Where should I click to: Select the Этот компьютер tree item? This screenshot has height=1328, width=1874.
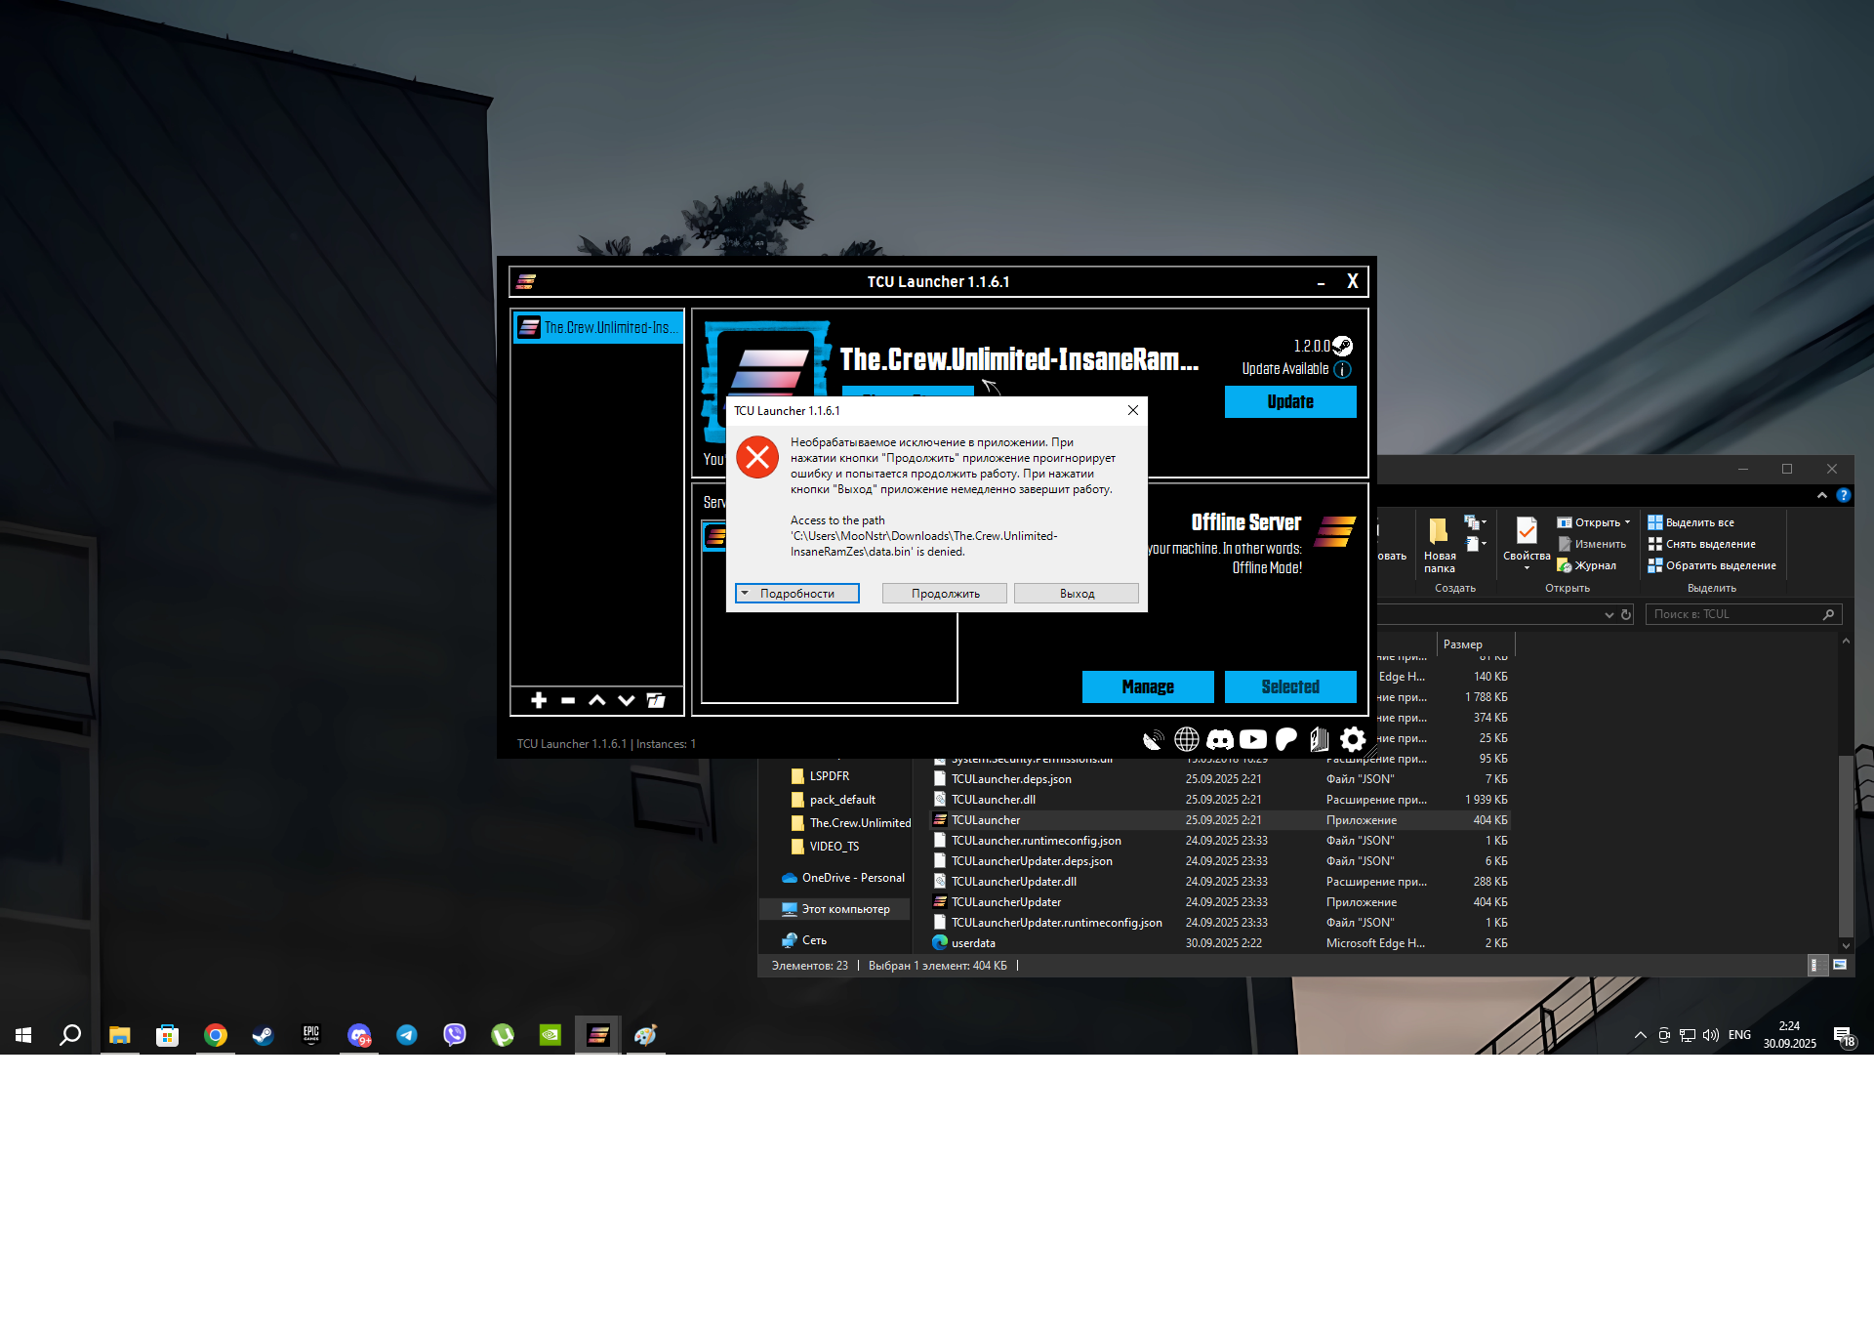pyautogui.click(x=845, y=909)
